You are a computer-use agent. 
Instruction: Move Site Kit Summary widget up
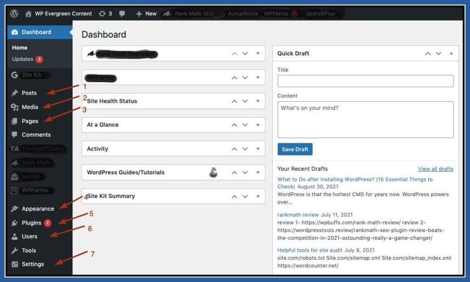click(235, 197)
